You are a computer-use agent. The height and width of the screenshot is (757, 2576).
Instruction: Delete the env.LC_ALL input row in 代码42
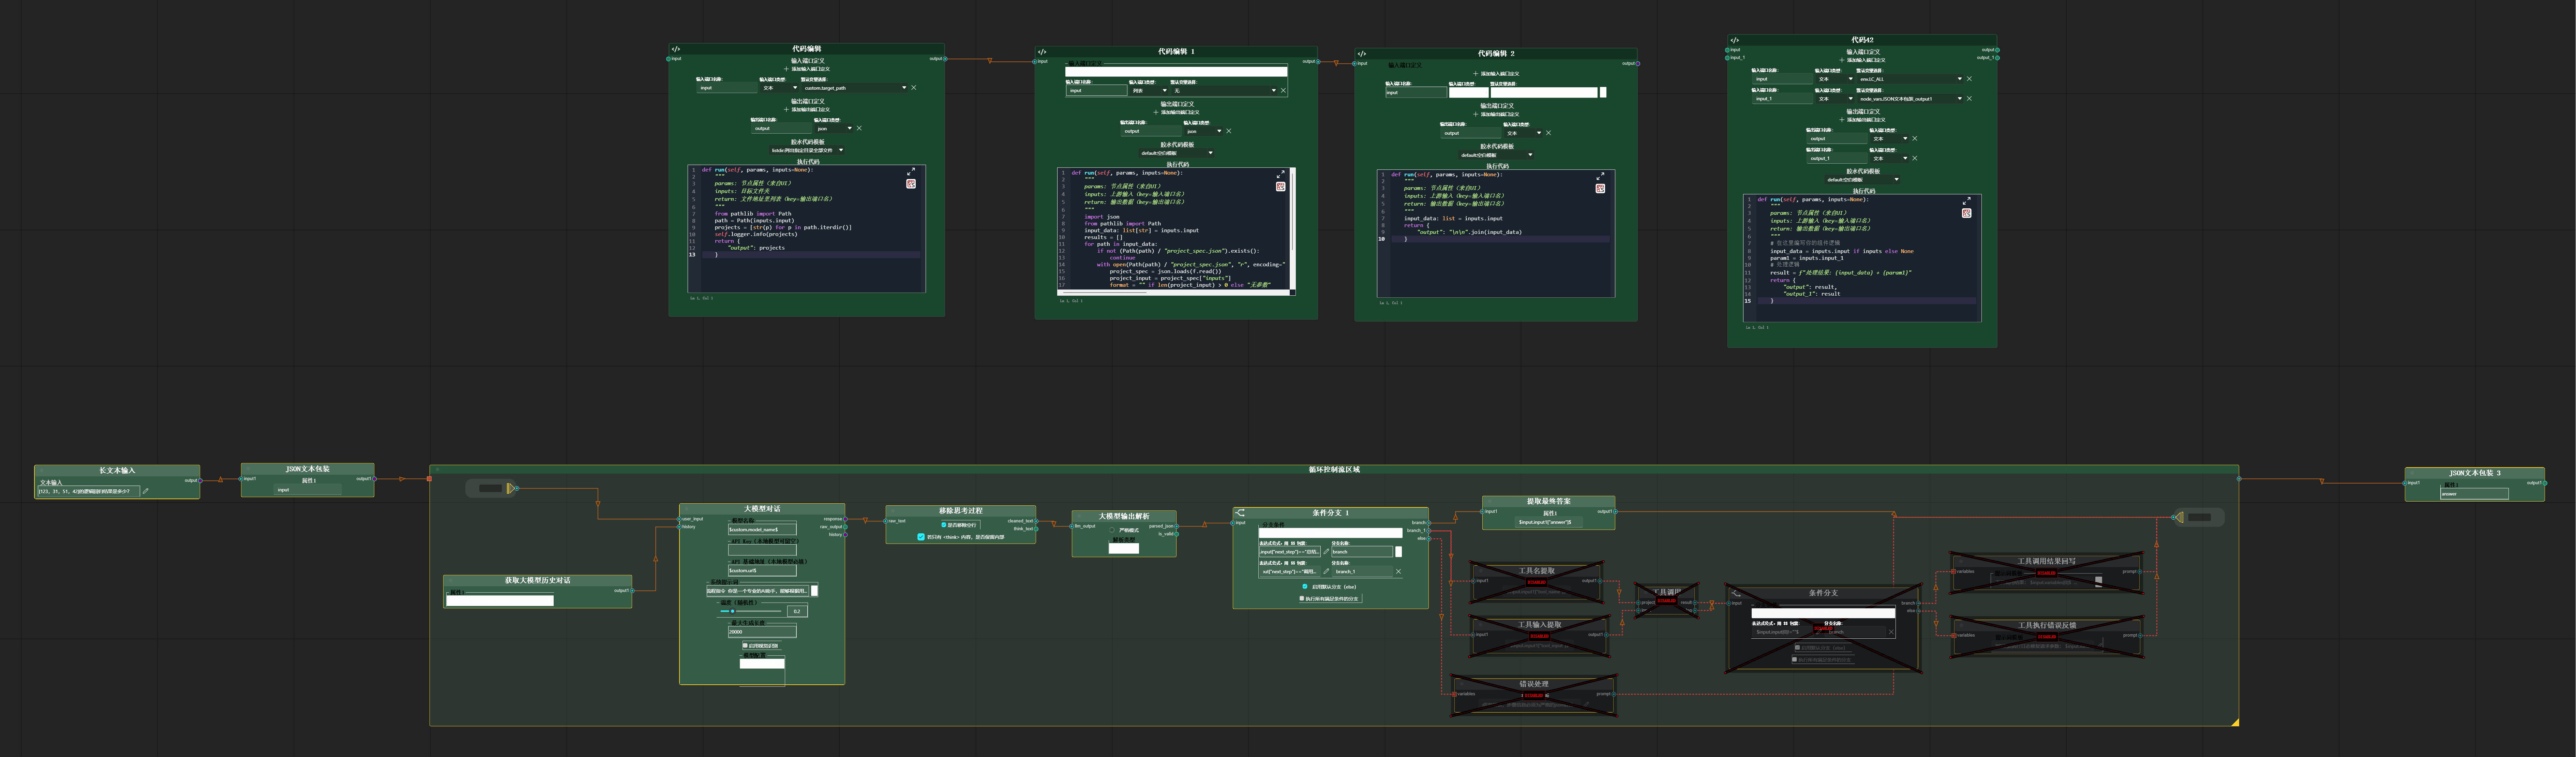1969,79
